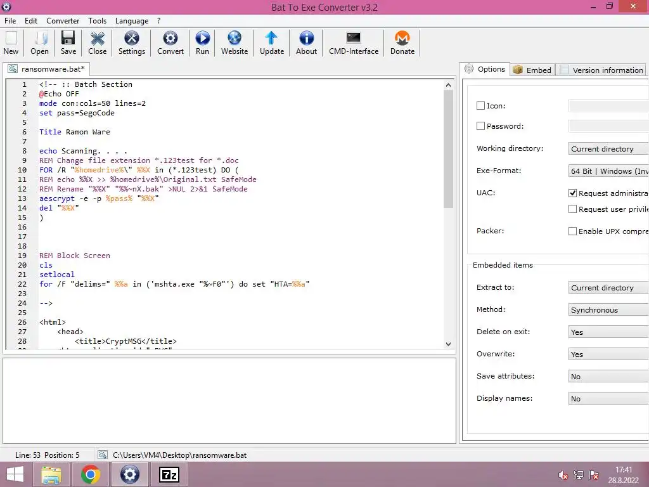The width and height of the screenshot is (649, 487).
Task: Click the taskbar clock 17:41
Action: click(624, 470)
